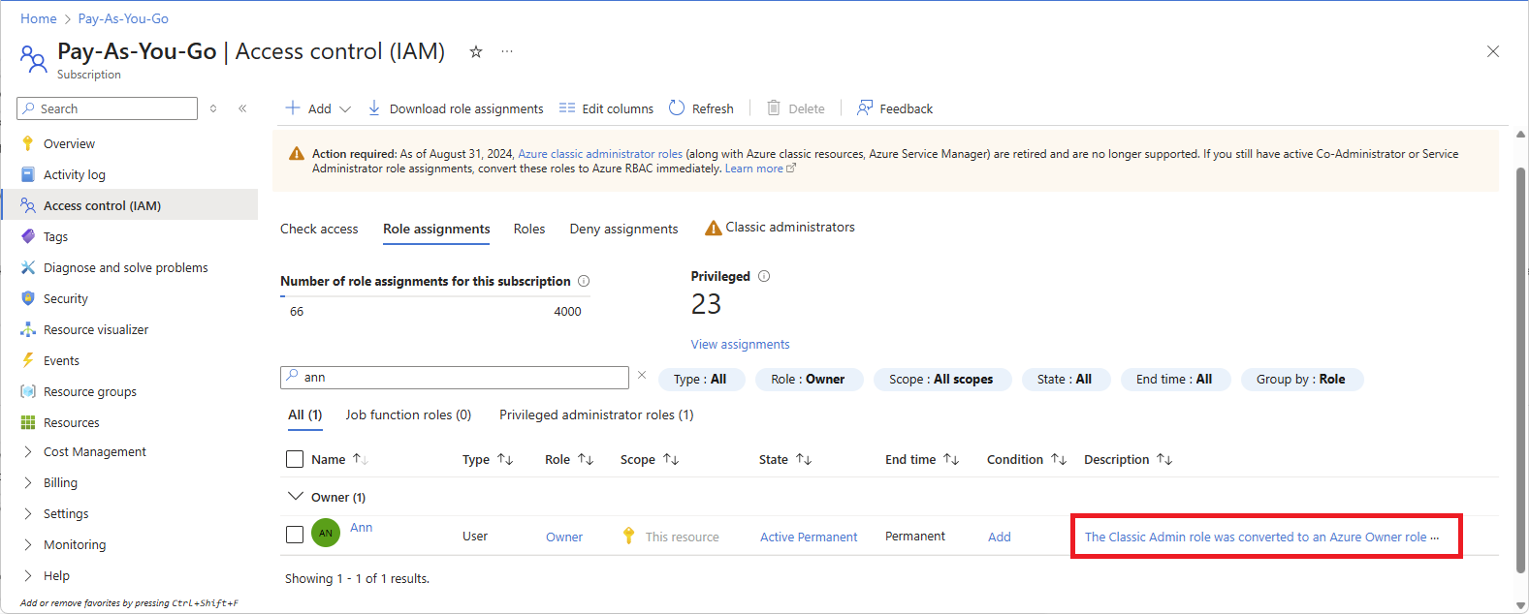Open Tags in sidebar
Screen dimensions: 1529x614
[x=55, y=236]
